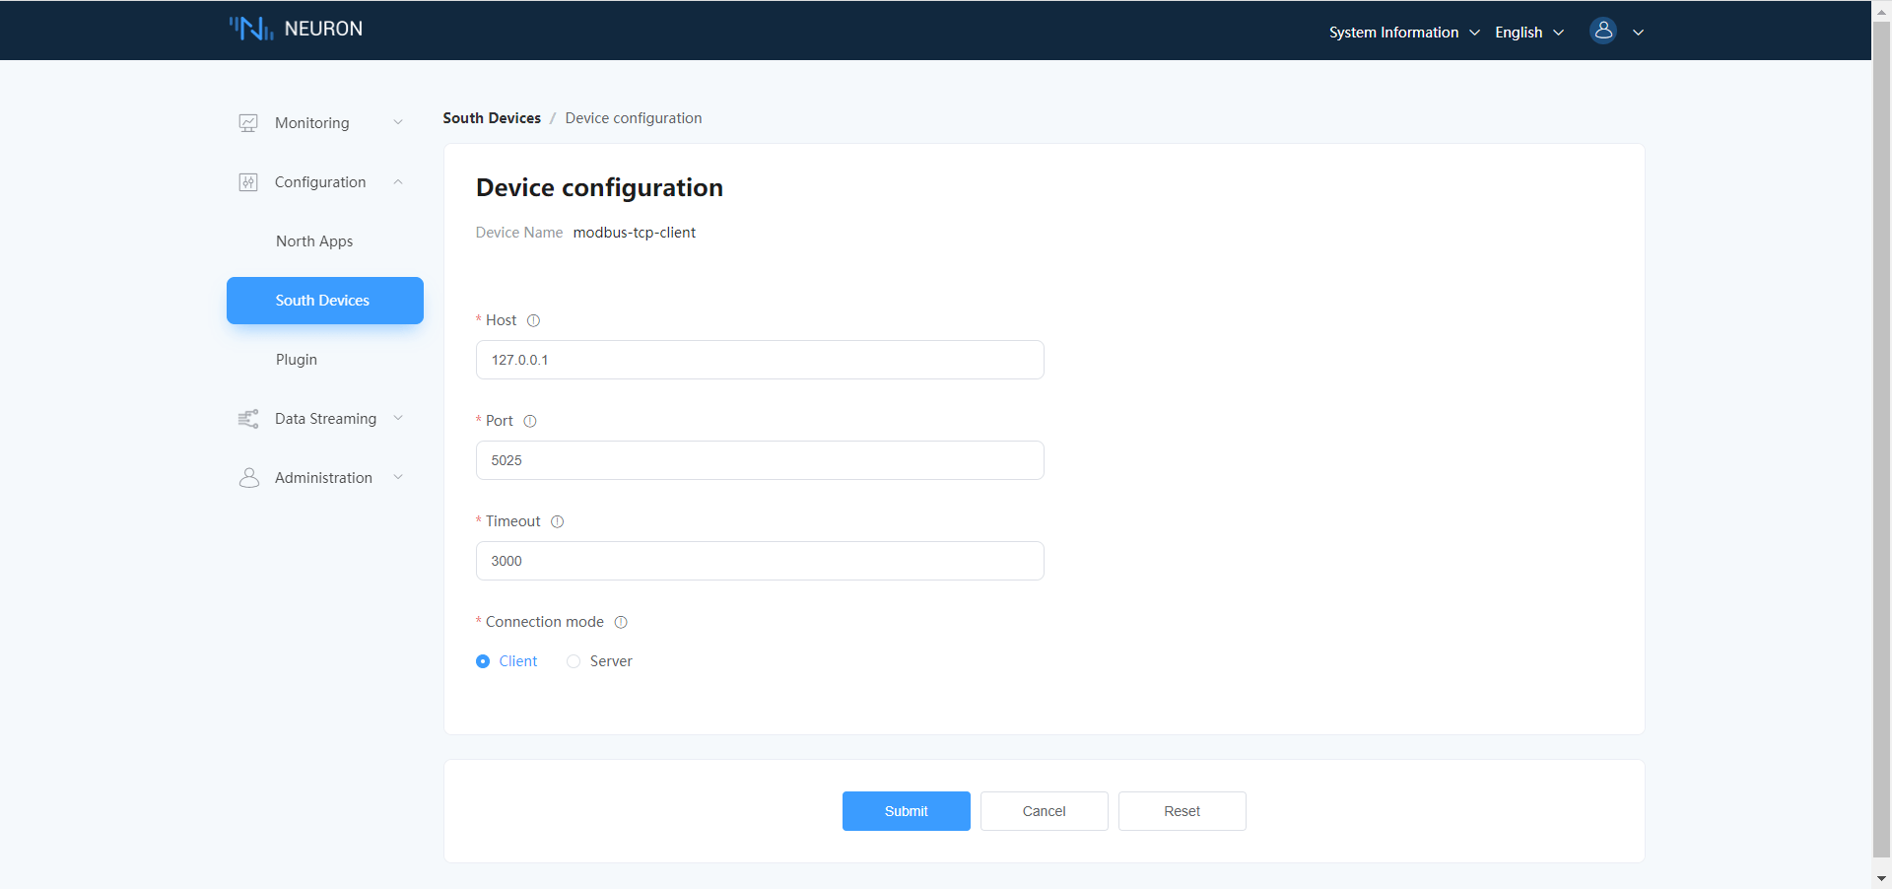Submit the device configuration
This screenshot has width=1892, height=889.
pyautogui.click(x=906, y=810)
